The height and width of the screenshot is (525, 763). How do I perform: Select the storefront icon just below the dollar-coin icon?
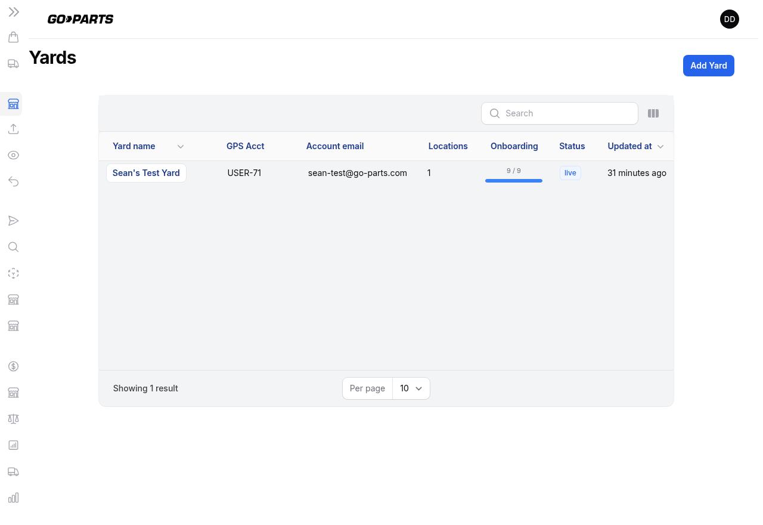click(13, 393)
